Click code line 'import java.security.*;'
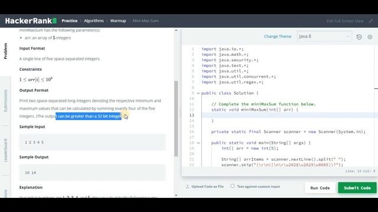This screenshot has width=378, height=212. 230,60
